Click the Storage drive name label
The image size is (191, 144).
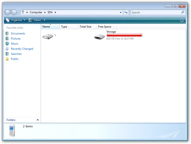click(111, 32)
